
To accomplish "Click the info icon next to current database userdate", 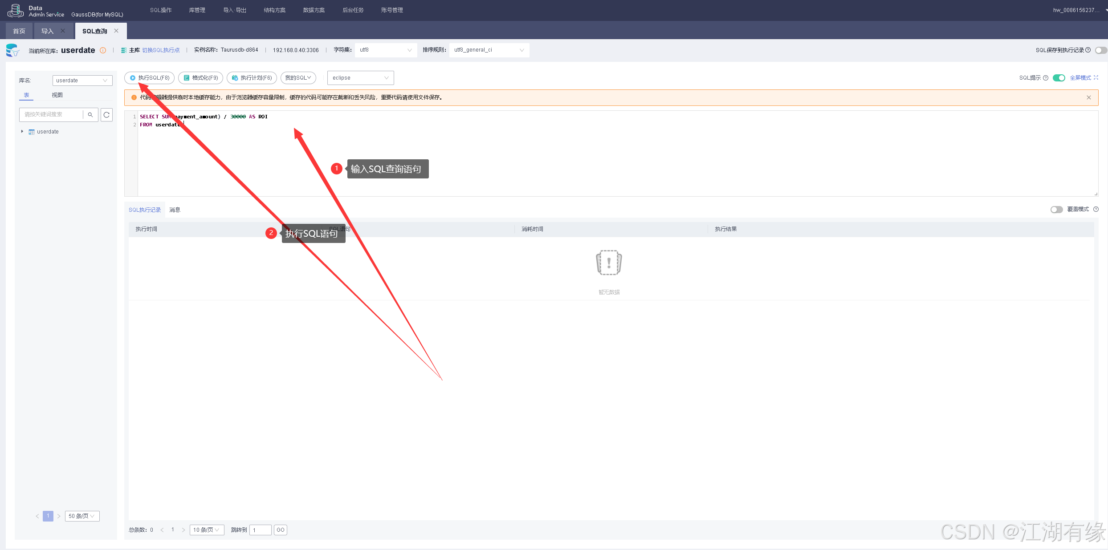I will [103, 50].
